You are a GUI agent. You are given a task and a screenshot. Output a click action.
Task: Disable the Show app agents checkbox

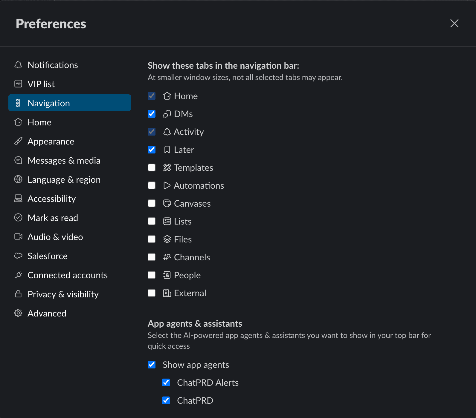click(152, 365)
